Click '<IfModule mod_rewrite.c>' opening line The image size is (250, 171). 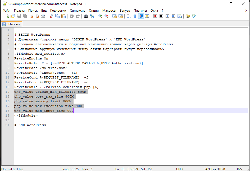pos(39,54)
